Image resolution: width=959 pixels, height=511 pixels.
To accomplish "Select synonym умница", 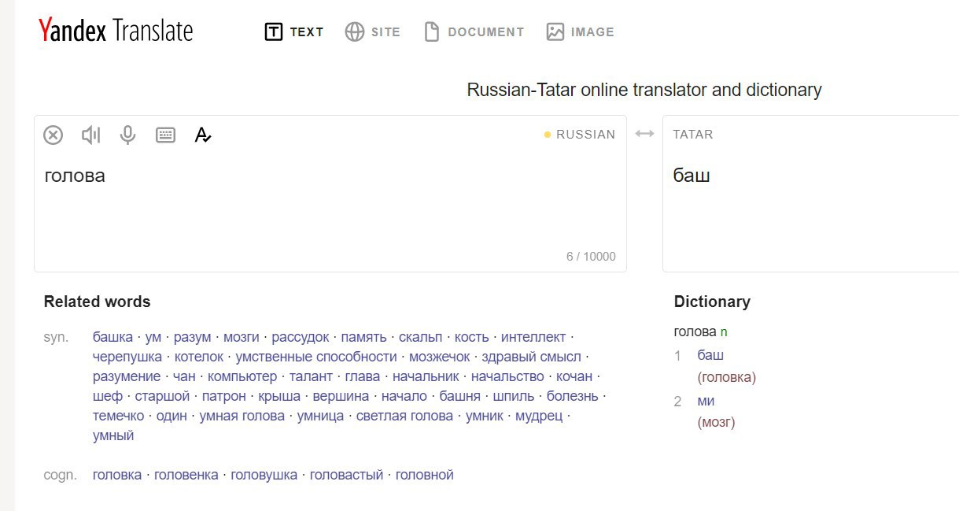I will click(320, 416).
